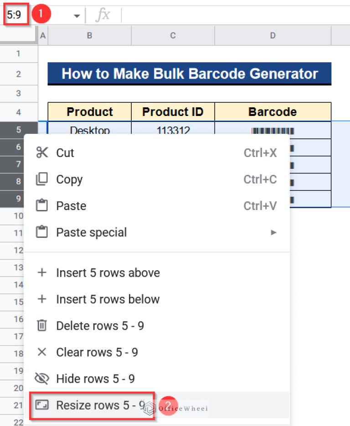This screenshot has height=426, width=350.
Task: Expand the Paste special submenu arrow
Action: point(273,232)
